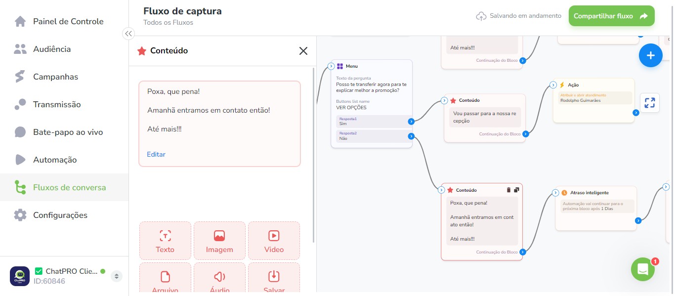The height and width of the screenshot is (296, 675).
Task: Click input connector of Menu block
Action: pyautogui.click(x=331, y=66)
